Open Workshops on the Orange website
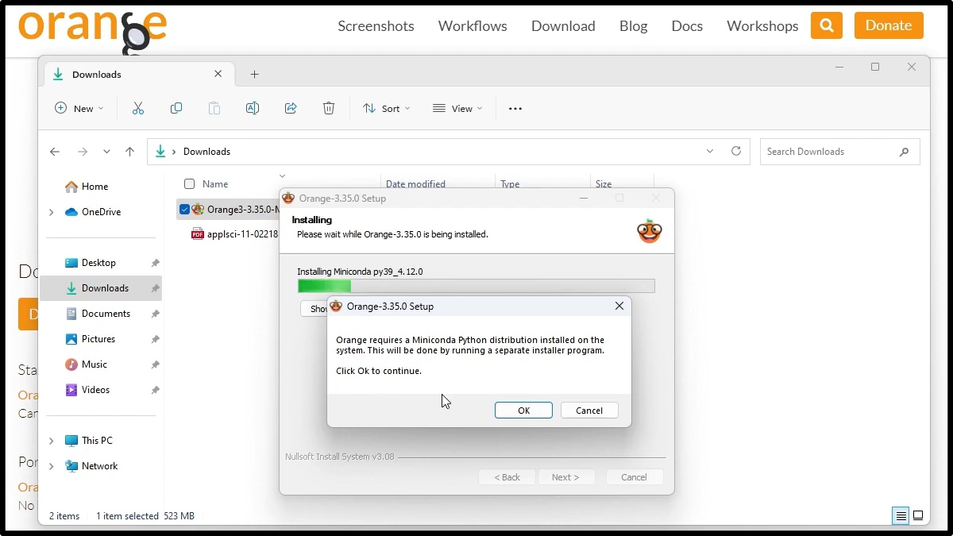 762,26
